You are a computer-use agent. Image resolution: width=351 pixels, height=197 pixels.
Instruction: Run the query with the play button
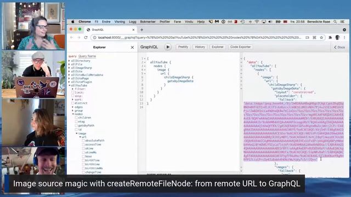click(168, 47)
